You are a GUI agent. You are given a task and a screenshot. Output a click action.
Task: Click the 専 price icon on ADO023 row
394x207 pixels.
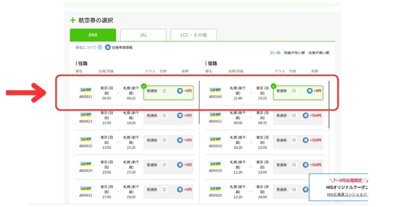pos(180,115)
